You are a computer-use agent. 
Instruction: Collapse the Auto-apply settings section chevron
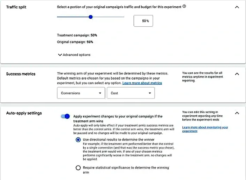tap(237, 113)
